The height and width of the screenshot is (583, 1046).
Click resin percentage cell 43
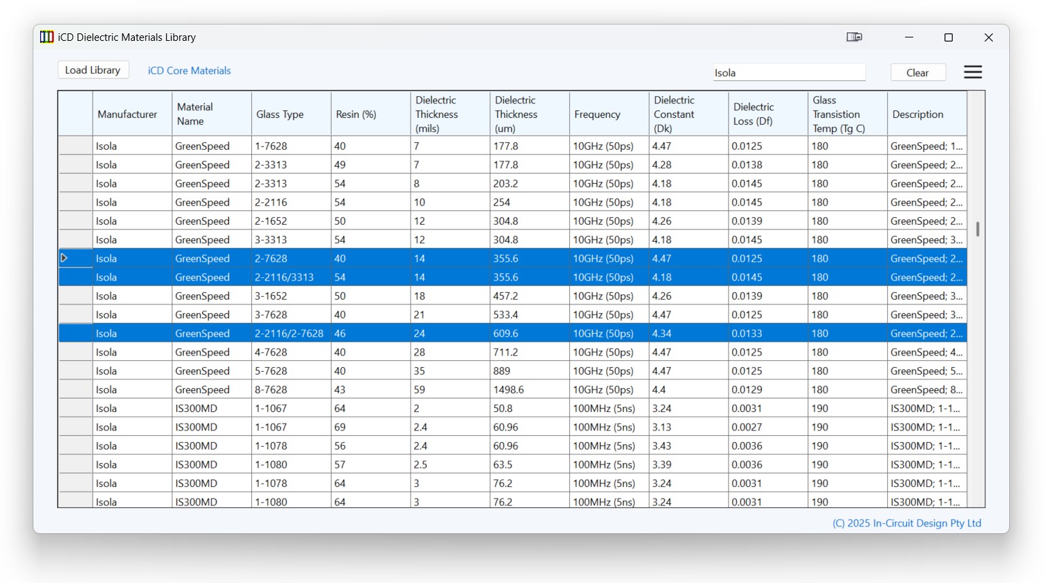370,390
